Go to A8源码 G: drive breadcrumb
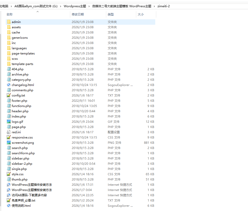The width and height of the screenshot is (248, 211). tap(36, 6)
